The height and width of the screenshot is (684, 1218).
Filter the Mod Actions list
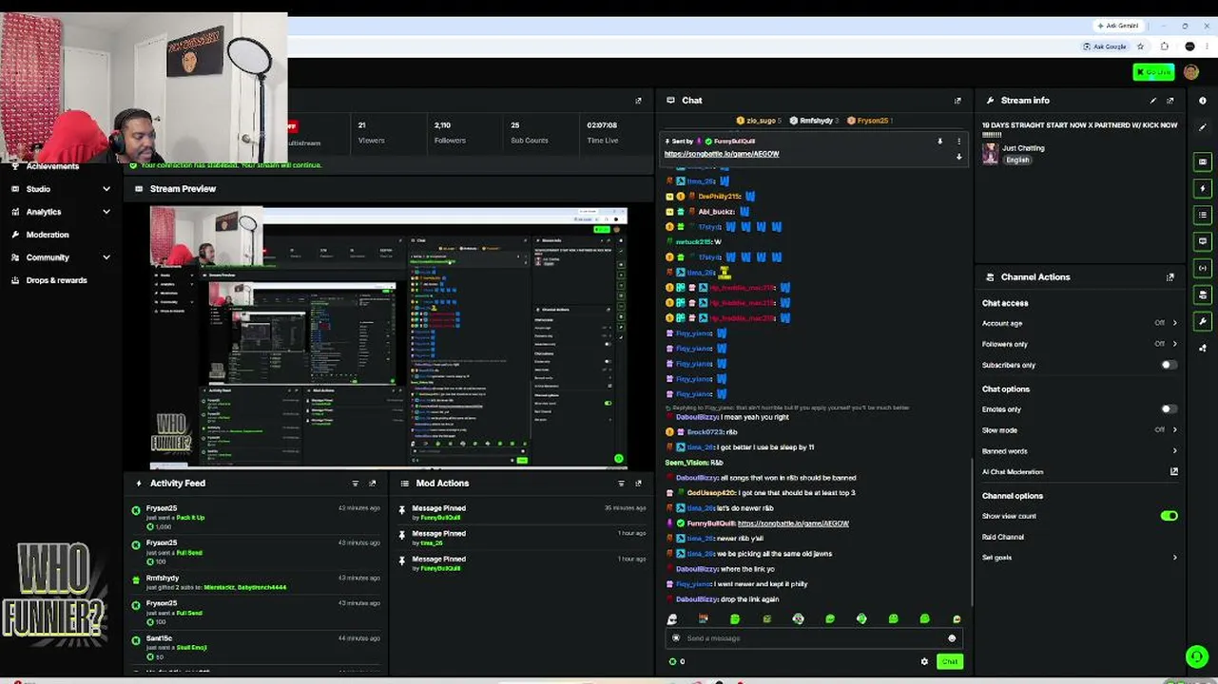tap(622, 484)
